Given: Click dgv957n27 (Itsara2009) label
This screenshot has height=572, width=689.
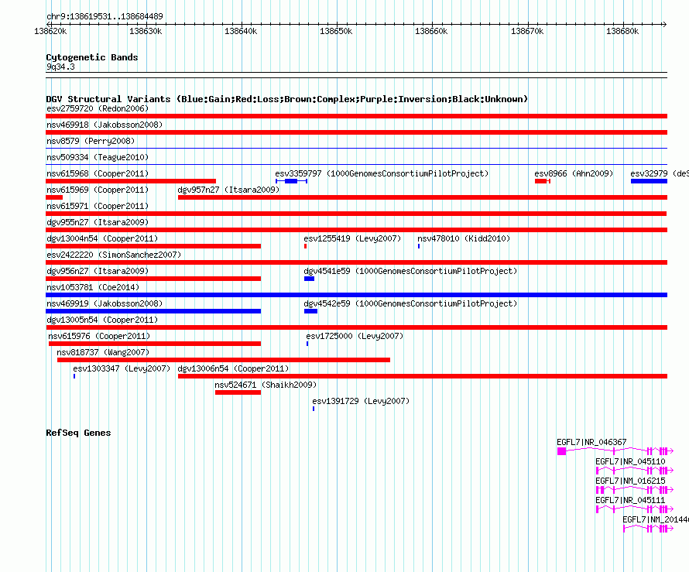Looking at the screenshot, I should pos(228,190).
